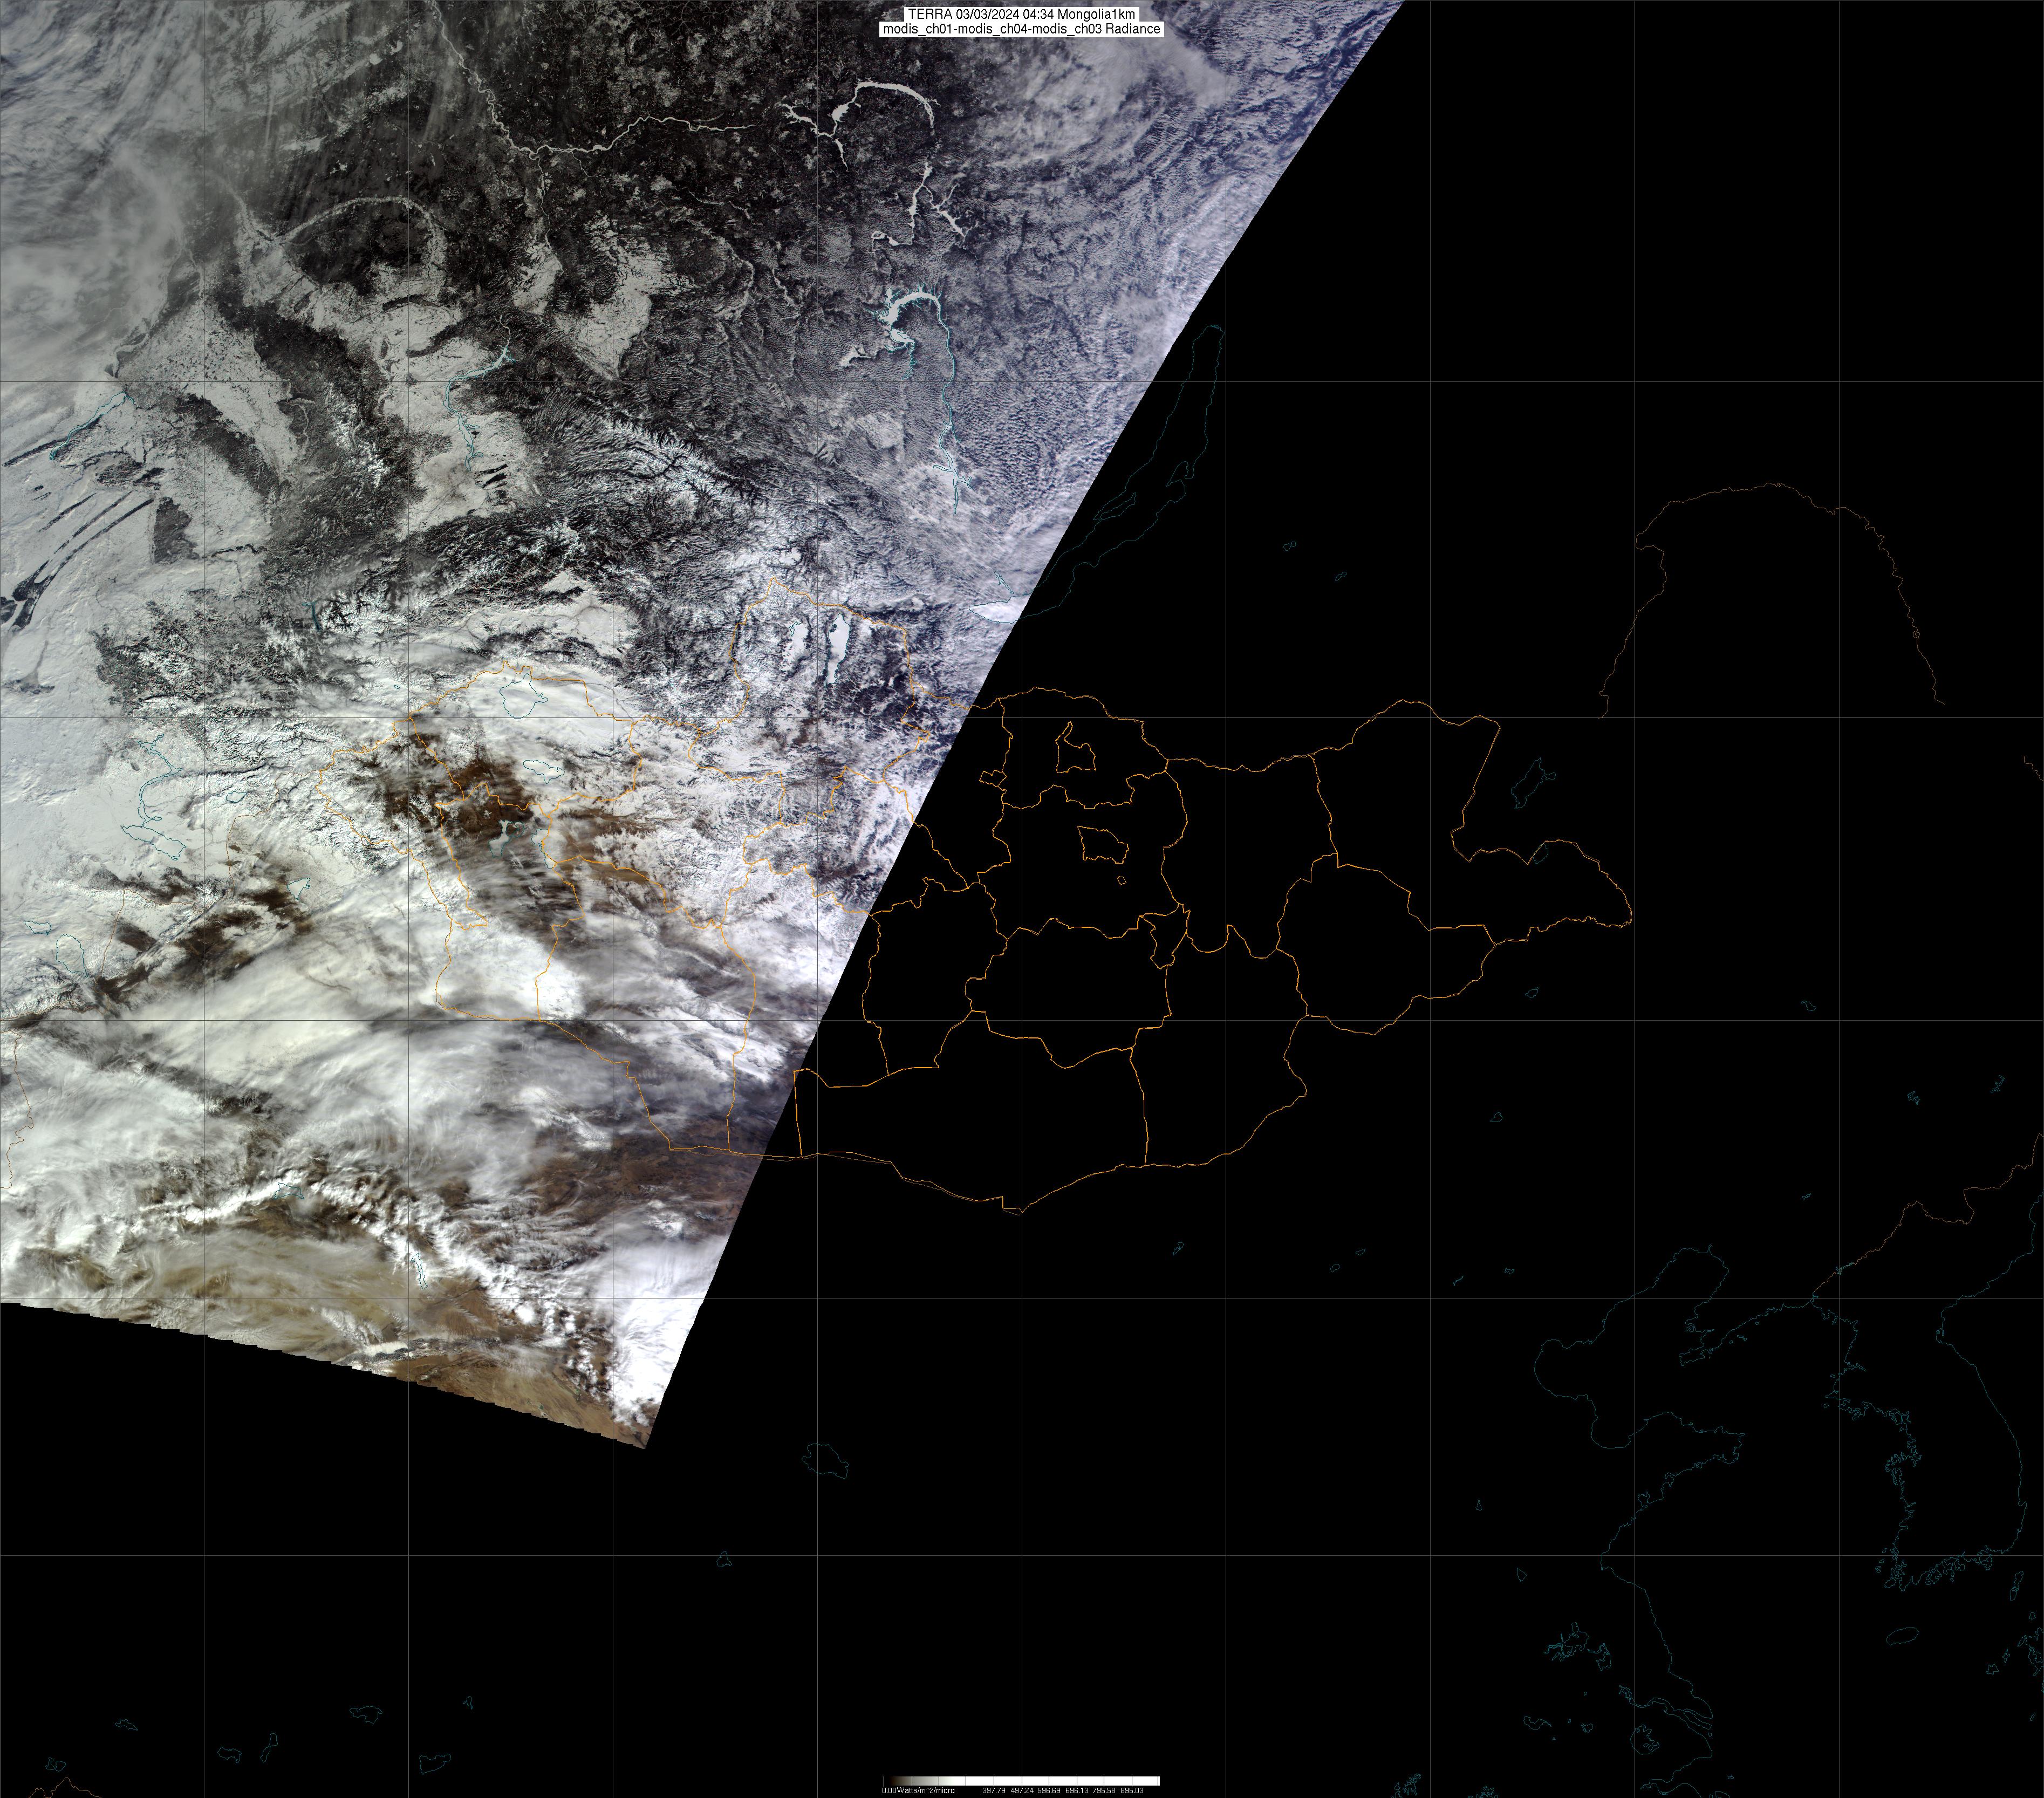Click the 397.79 tick on color bar

(993, 1790)
